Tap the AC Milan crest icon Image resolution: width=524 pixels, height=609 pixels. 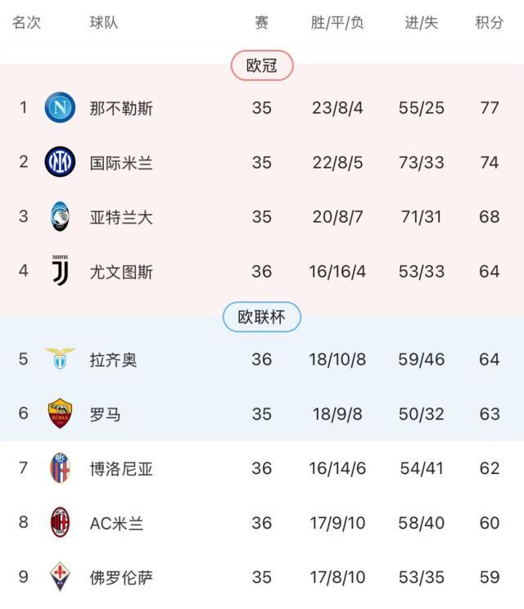pos(60,522)
